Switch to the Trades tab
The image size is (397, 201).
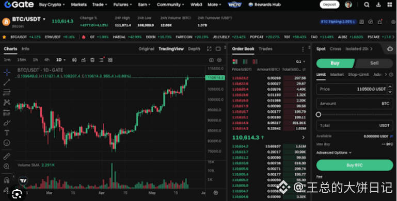(x=265, y=49)
